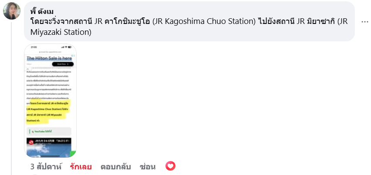Click the comment text about JR Miyazaki Station
Image resolution: width=371 pixels, height=175 pixels.
(189, 27)
